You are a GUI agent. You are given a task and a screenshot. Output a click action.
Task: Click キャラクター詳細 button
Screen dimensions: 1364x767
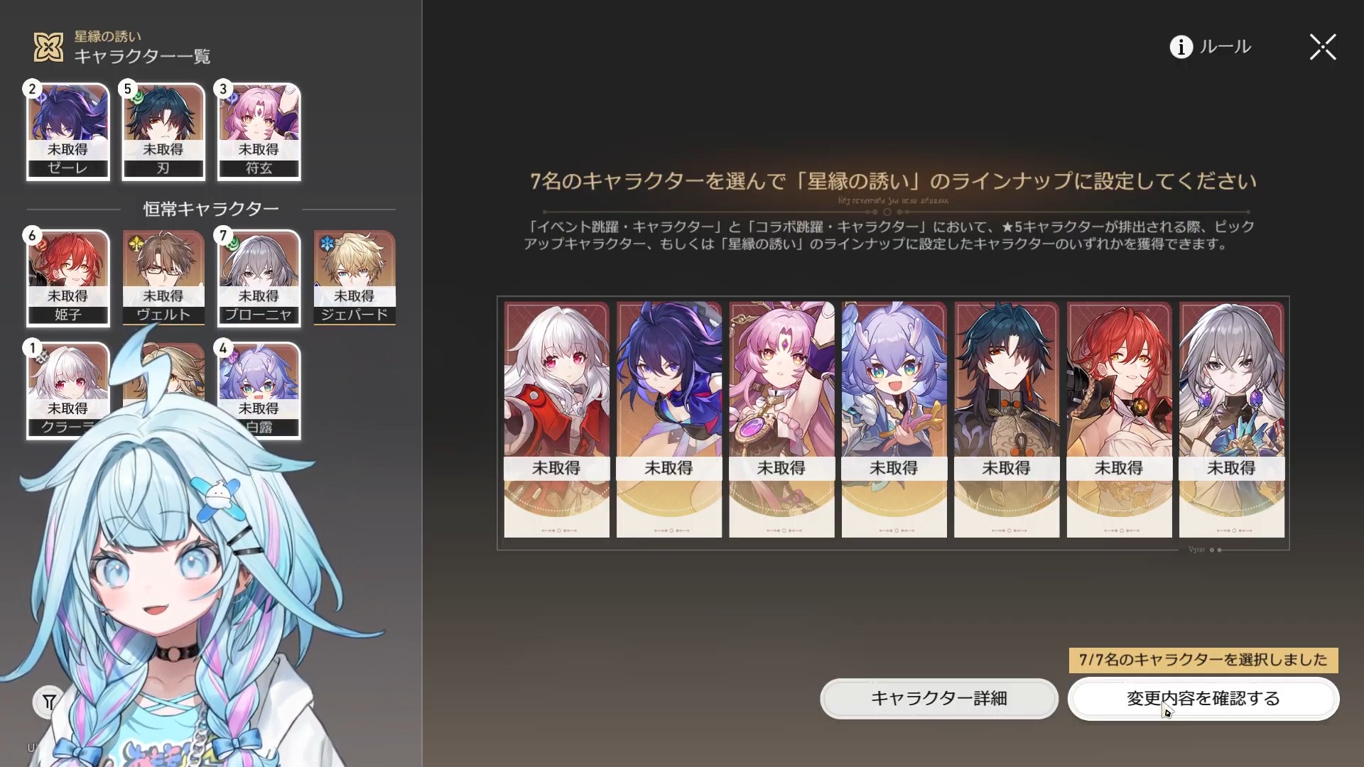point(939,699)
